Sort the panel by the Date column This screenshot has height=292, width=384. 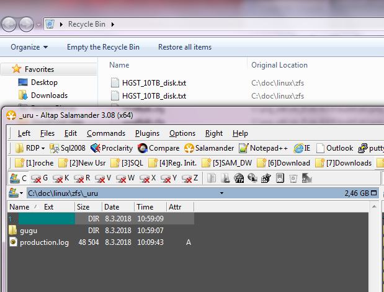[118, 207]
